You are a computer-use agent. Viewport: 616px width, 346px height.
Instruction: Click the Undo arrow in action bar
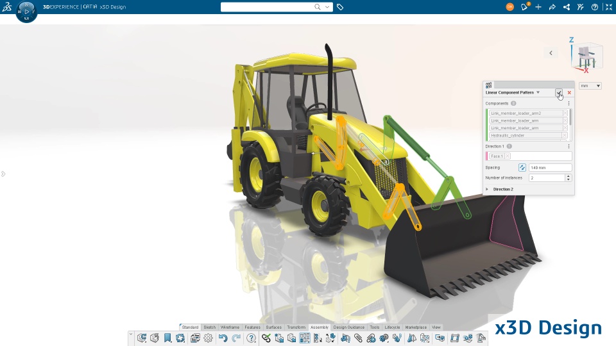pyautogui.click(x=223, y=338)
